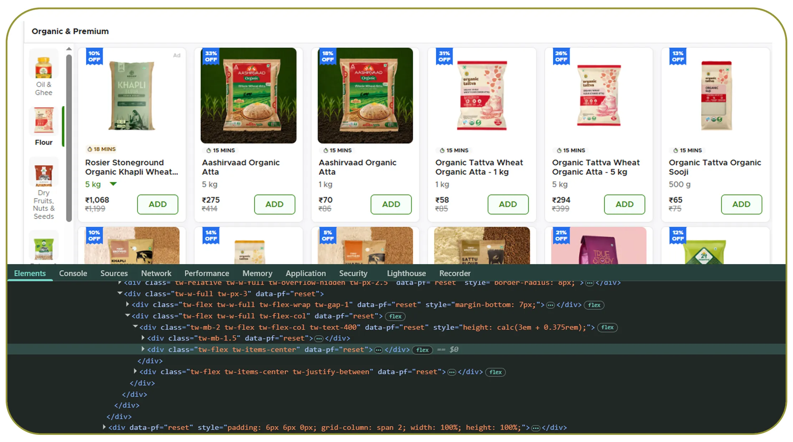Toggle flex badge on margin-bottom div
This screenshot has height=442, width=793.
(x=594, y=305)
